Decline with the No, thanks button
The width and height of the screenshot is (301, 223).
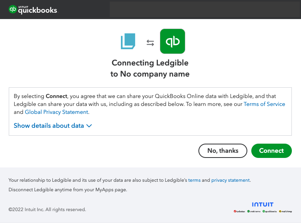223,151
